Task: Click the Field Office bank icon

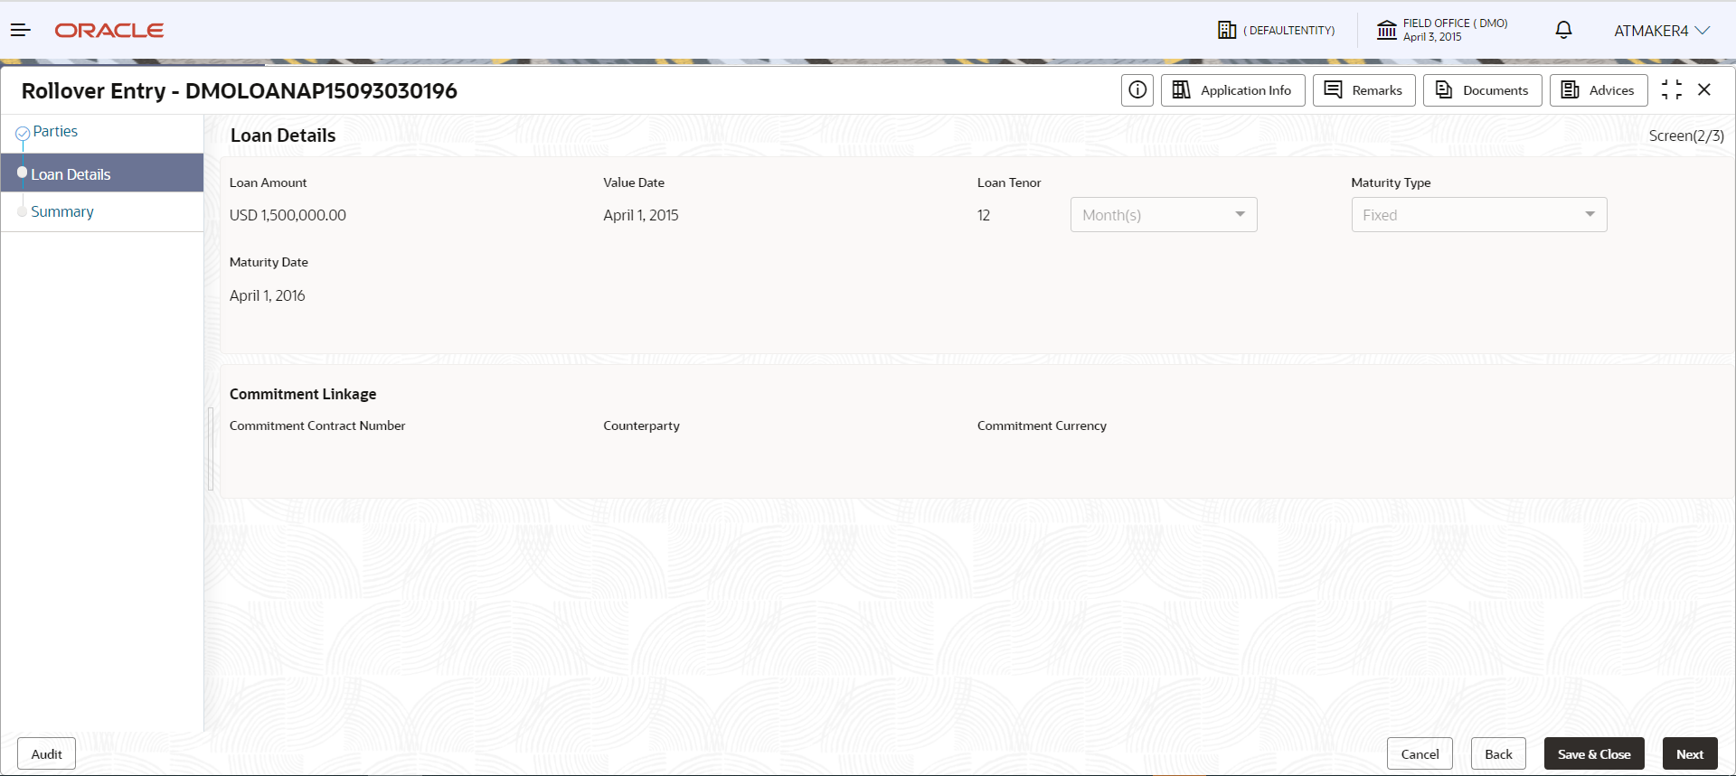Action: (1387, 30)
